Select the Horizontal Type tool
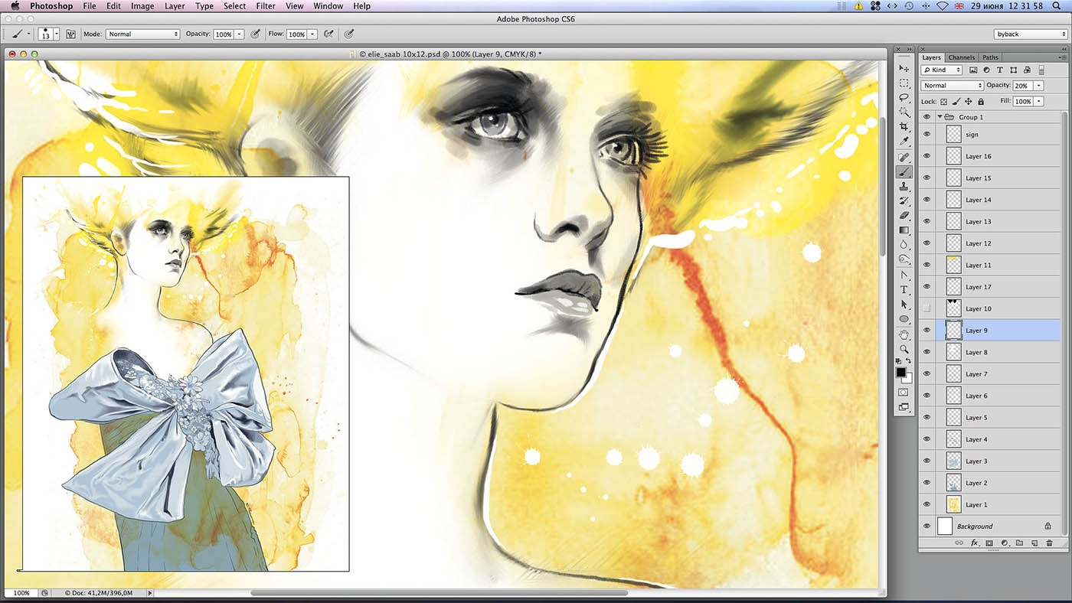1072x603 pixels. [x=904, y=290]
